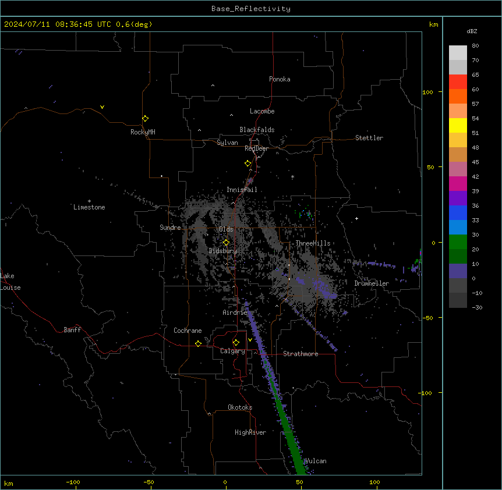Click the dBZ legend heading
This screenshot has width=502, height=490.
[x=472, y=31]
